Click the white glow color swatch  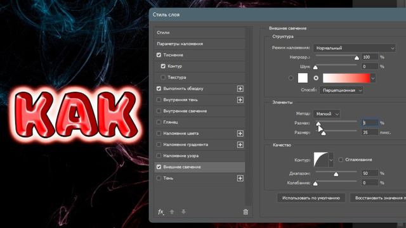tap(303, 78)
